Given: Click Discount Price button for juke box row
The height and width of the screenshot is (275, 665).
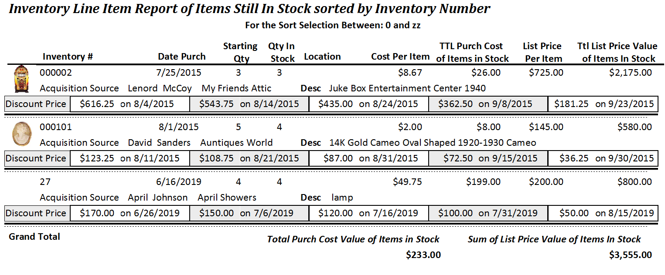Looking at the screenshot, I should coord(36,104).
